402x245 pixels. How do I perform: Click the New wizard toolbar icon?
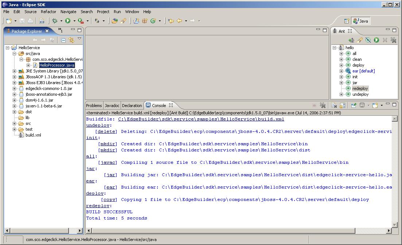click(x=9, y=21)
